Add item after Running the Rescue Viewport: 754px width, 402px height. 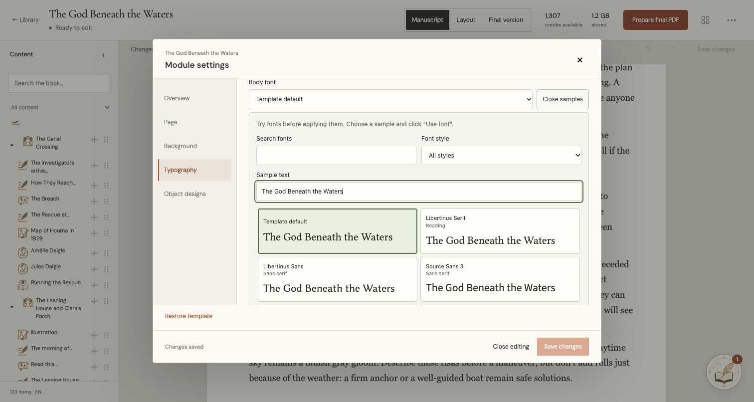click(x=94, y=285)
